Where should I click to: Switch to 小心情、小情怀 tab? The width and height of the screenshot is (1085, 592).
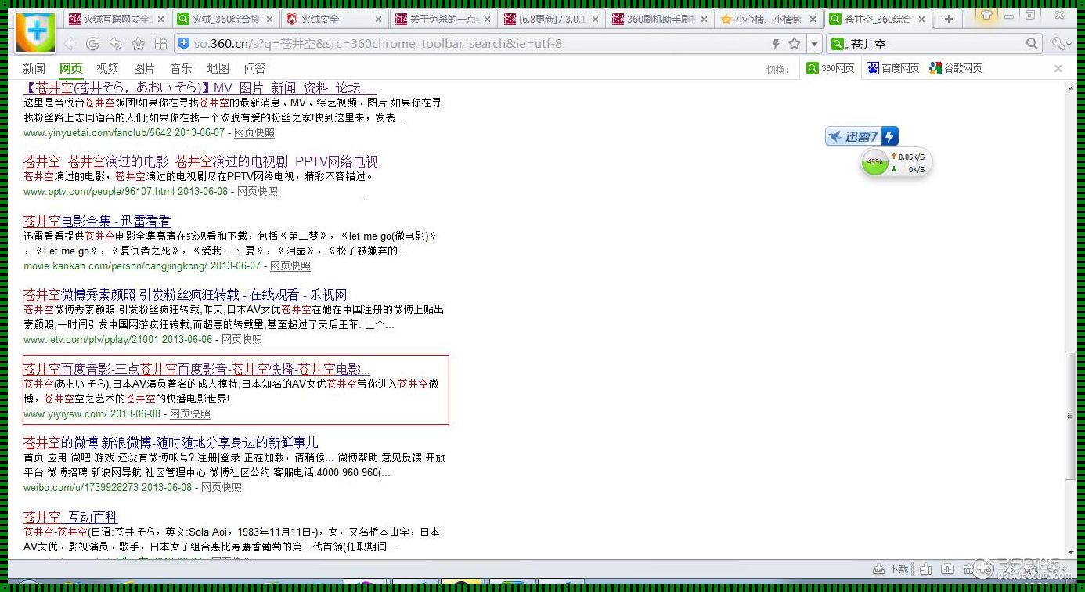(767, 20)
